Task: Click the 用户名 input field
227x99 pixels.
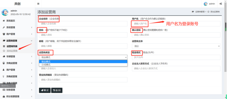Action: pyautogui.click(x=176, y=24)
